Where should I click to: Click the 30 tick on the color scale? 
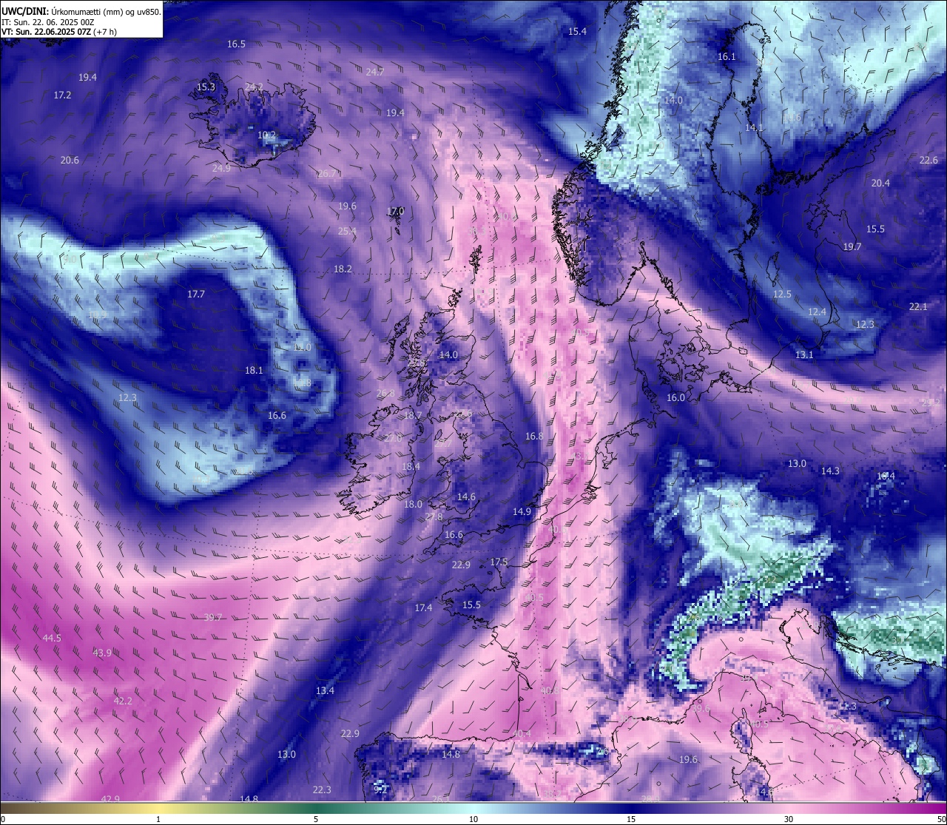click(x=789, y=819)
